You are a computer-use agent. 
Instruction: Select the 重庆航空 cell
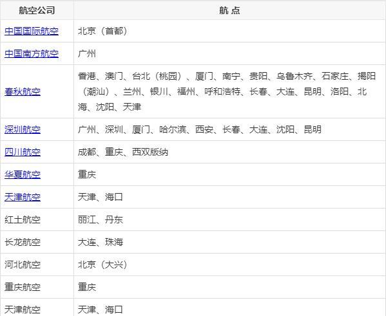coord(37,287)
